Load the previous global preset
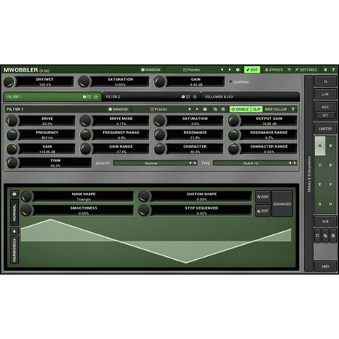This screenshot has width=339, height=339. tap(222, 70)
